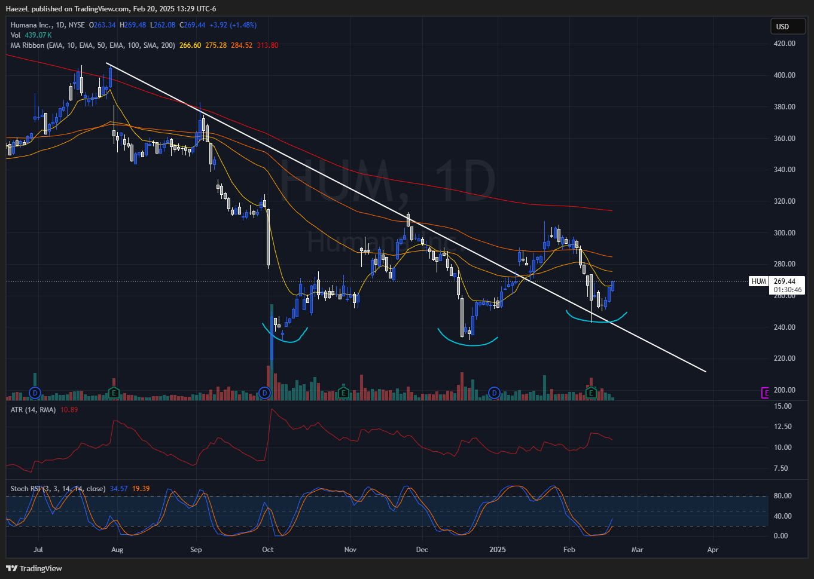Viewport: 814px width, 579px height.
Task: Click EMA 50 value 275.28
Action: (216, 45)
